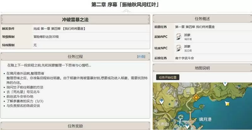Open the 派蒙 name beside 璃月港
The width and height of the screenshot is (252, 130).
[x=187, y=35]
